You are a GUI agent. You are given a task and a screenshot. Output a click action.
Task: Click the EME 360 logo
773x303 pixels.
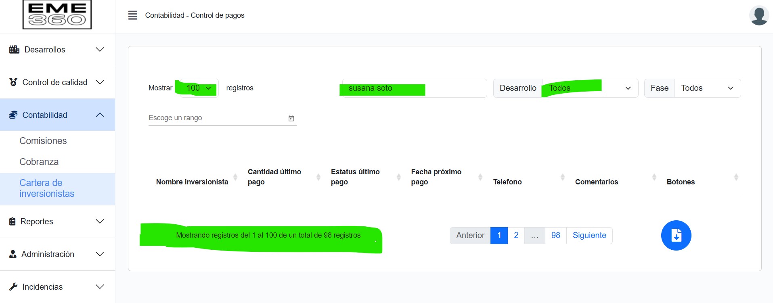57,15
